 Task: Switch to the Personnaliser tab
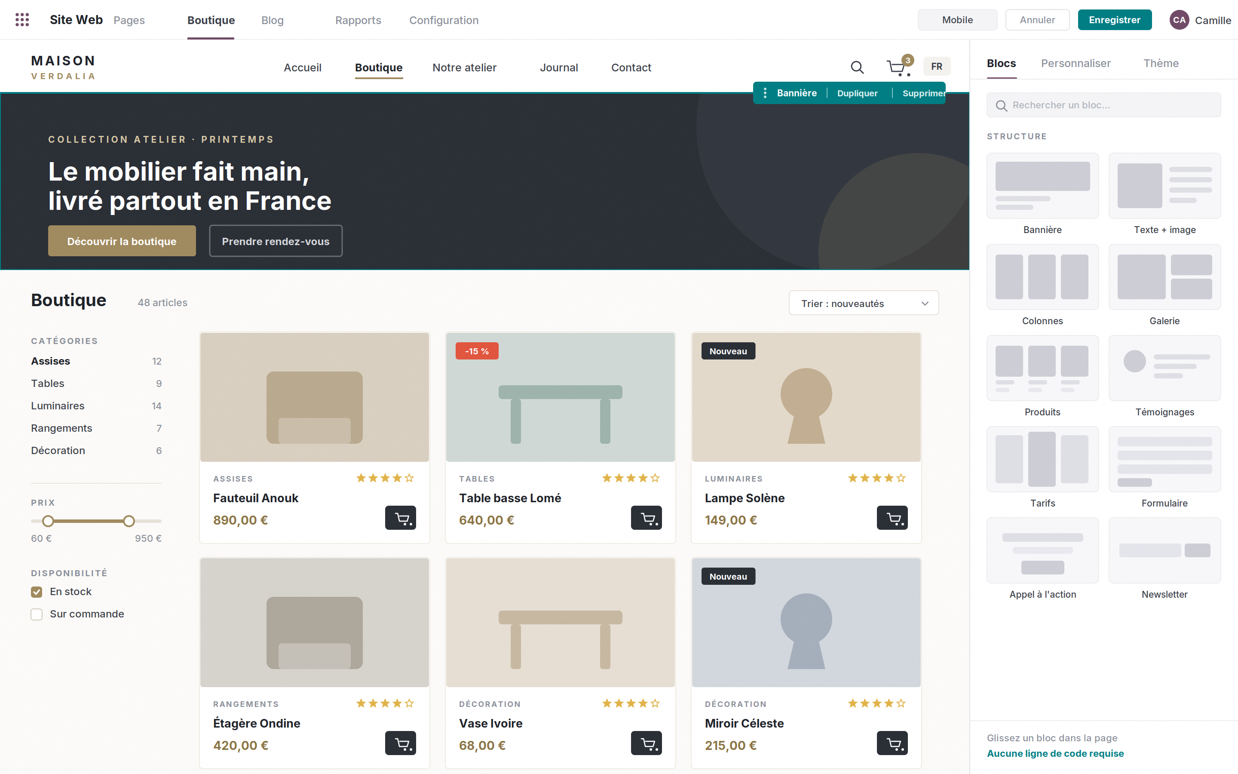point(1076,64)
